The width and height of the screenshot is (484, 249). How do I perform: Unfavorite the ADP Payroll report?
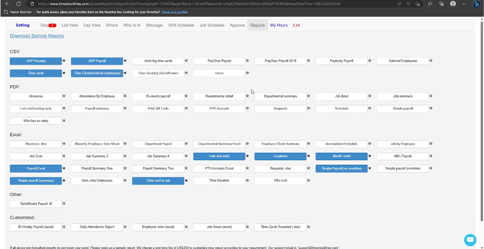[125, 60]
